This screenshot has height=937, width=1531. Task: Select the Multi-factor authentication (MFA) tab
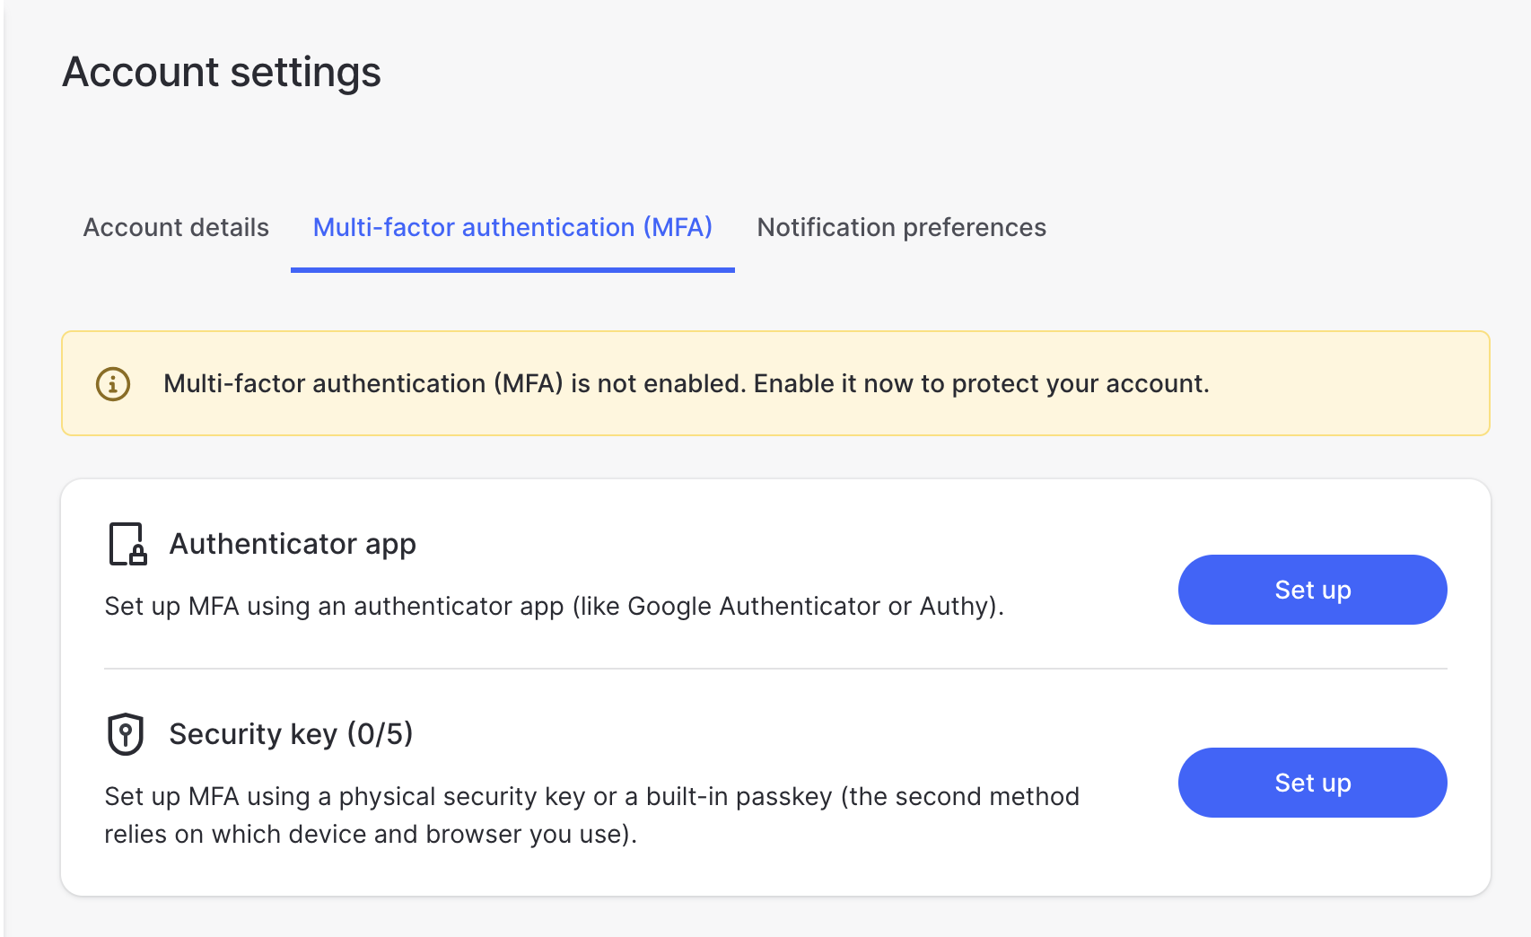tap(512, 227)
